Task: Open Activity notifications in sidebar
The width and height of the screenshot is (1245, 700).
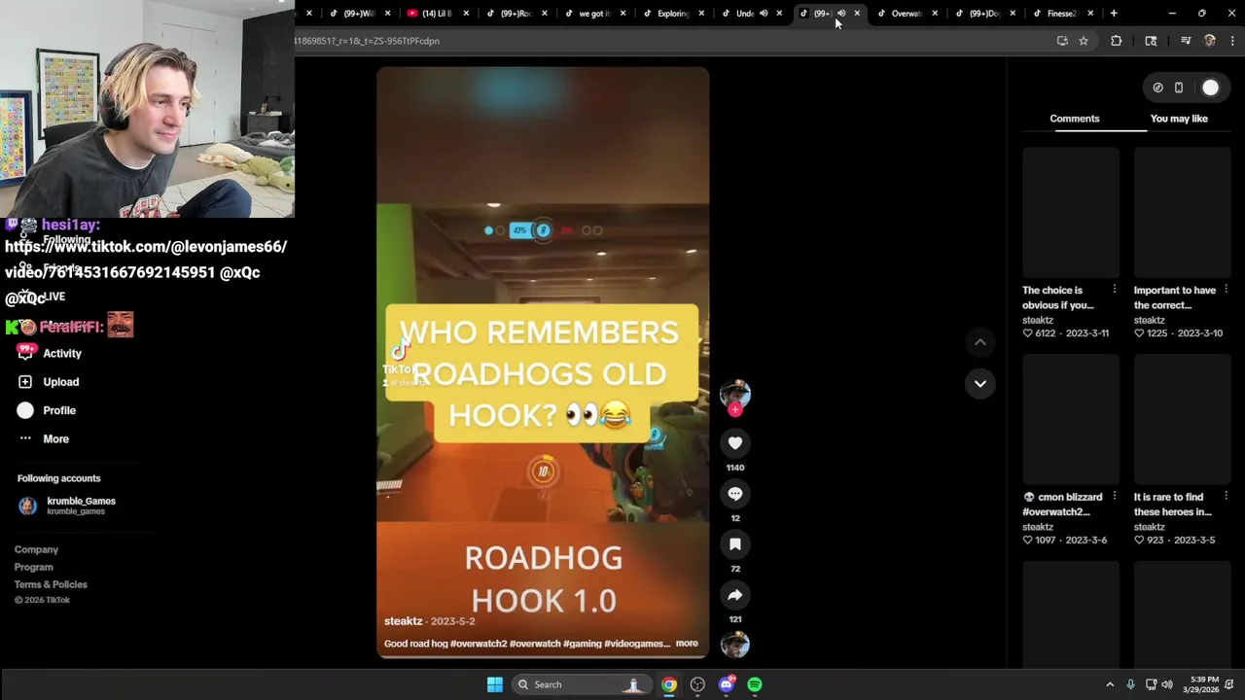Action: pos(61,354)
